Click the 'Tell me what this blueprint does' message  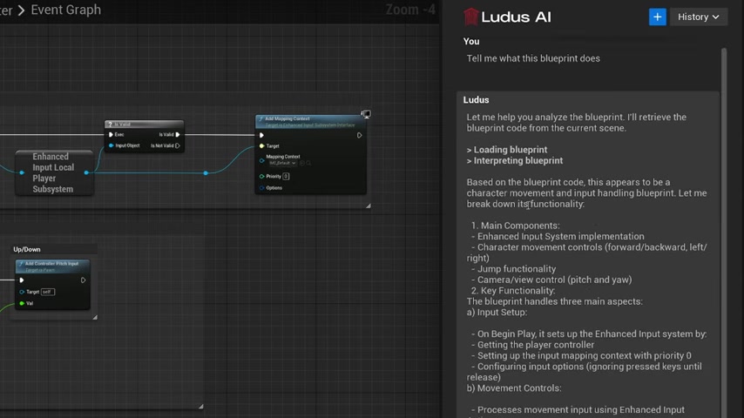click(x=533, y=58)
